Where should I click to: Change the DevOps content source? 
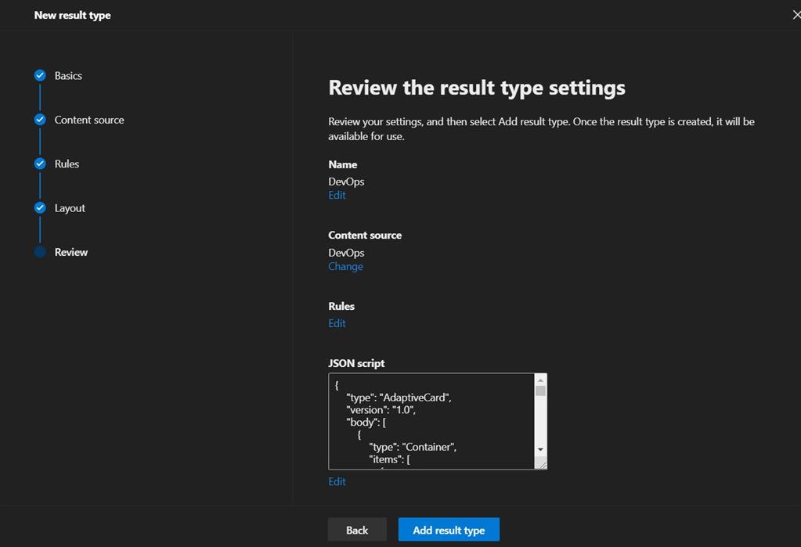click(345, 266)
